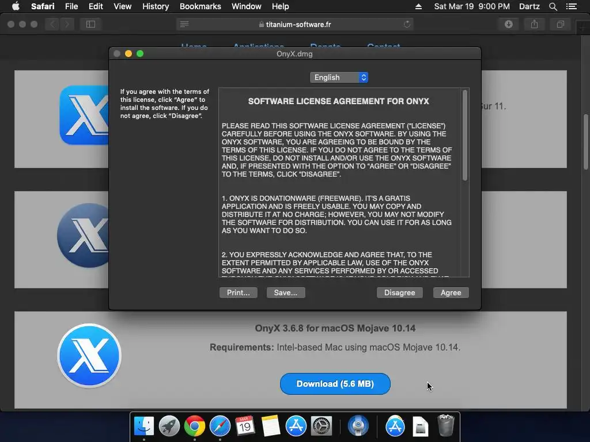Screen dimensions: 590x442
Task: Click the dark blue round OnyX icon
Action: (83, 235)
